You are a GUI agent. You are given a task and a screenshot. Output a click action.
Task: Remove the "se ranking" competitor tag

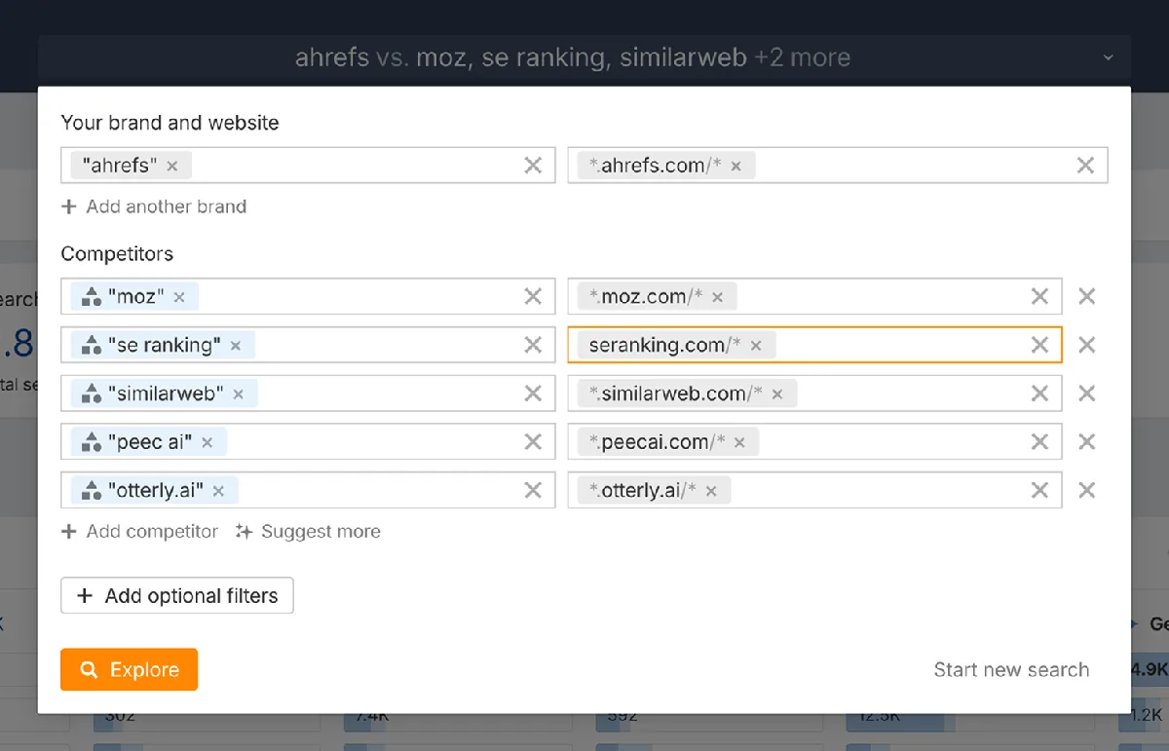[236, 346]
